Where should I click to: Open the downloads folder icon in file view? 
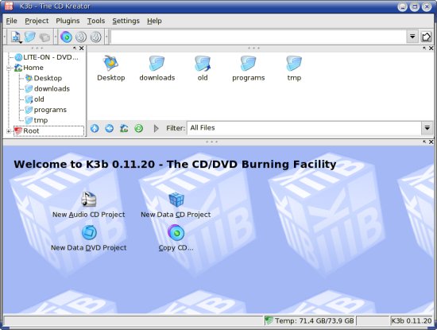tap(157, 68)
